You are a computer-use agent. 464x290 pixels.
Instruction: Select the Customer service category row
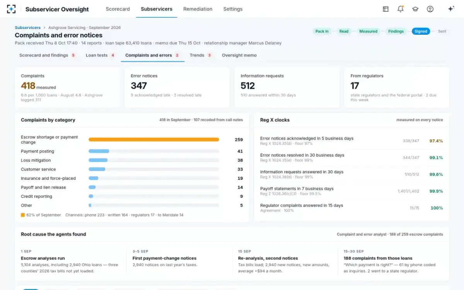(x=132, y=169)
